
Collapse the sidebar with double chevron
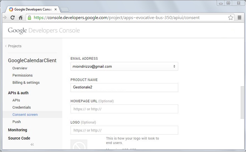(32, 145)
